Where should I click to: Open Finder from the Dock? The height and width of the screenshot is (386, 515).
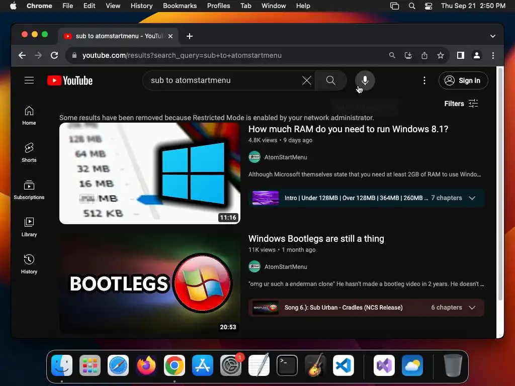[x=62, y=365]
